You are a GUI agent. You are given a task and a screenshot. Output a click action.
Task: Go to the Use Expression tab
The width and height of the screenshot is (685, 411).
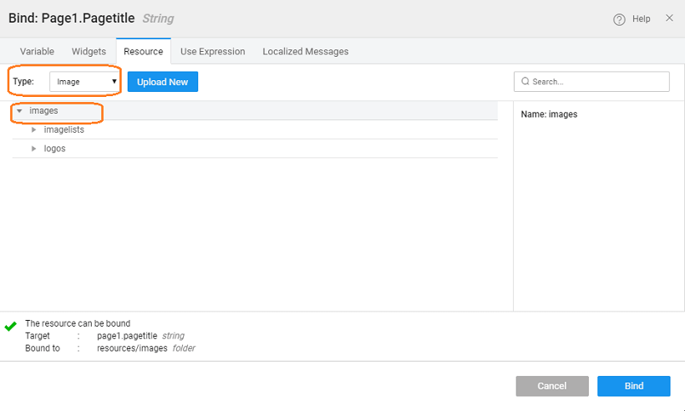coord(212,51)
